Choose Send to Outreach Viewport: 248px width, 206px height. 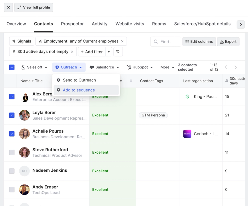tap(86, 80)
